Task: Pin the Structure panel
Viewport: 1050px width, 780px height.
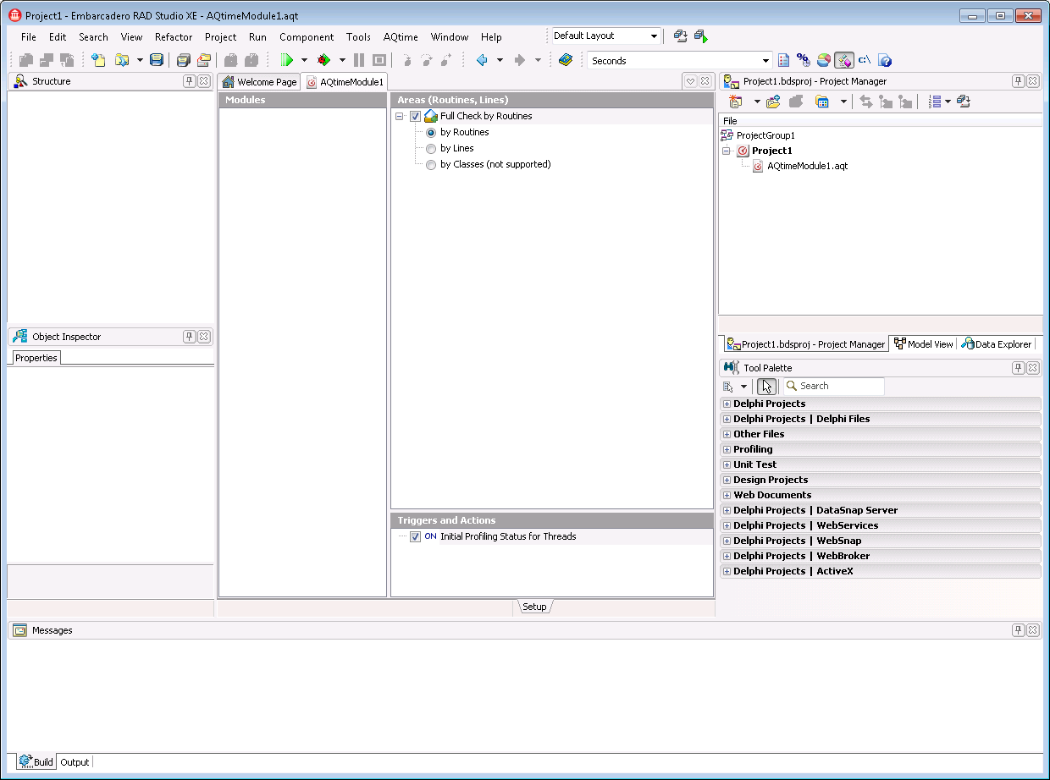Action: coord(190,81)
